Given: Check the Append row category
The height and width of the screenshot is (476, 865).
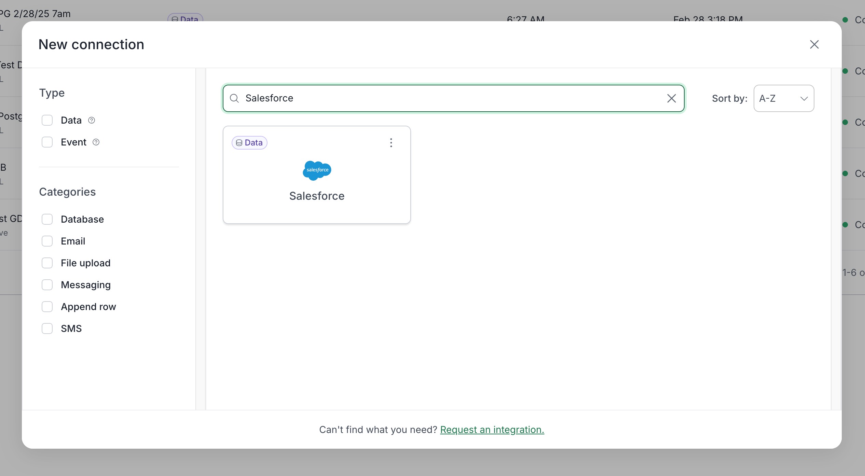Looking at the screenshot, I should (x=47, y=307).
